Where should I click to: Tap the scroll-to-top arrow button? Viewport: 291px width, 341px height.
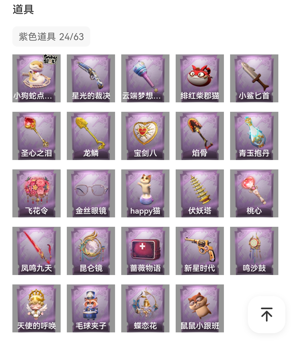point(266,314)
